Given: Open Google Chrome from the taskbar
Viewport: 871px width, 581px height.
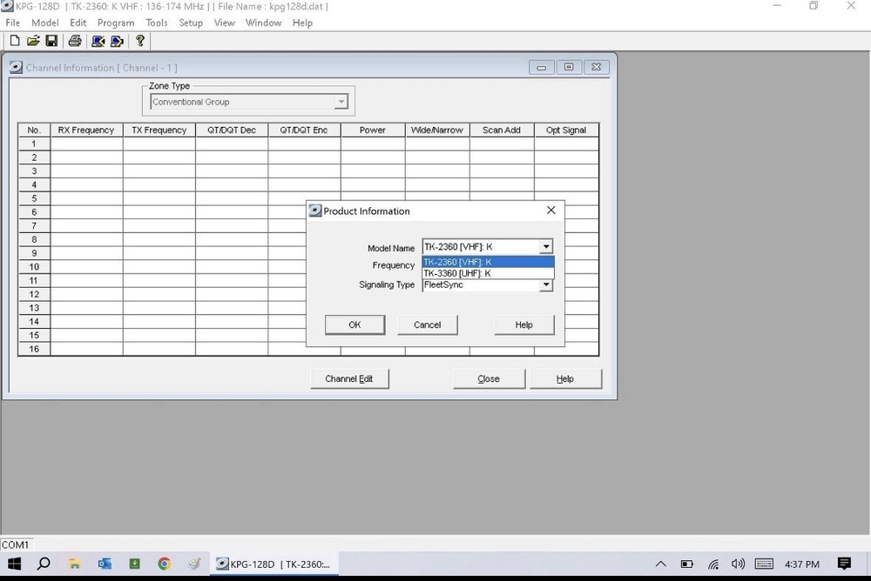Looking at the screenshot, I should (x=164, y=564).
